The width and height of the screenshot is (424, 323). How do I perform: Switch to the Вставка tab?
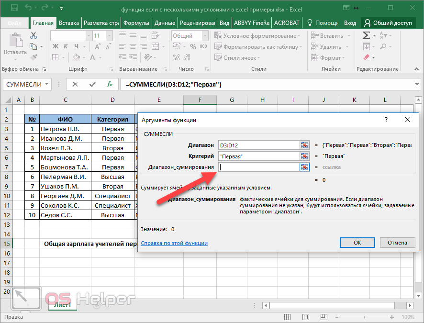(x=69, y=23)
